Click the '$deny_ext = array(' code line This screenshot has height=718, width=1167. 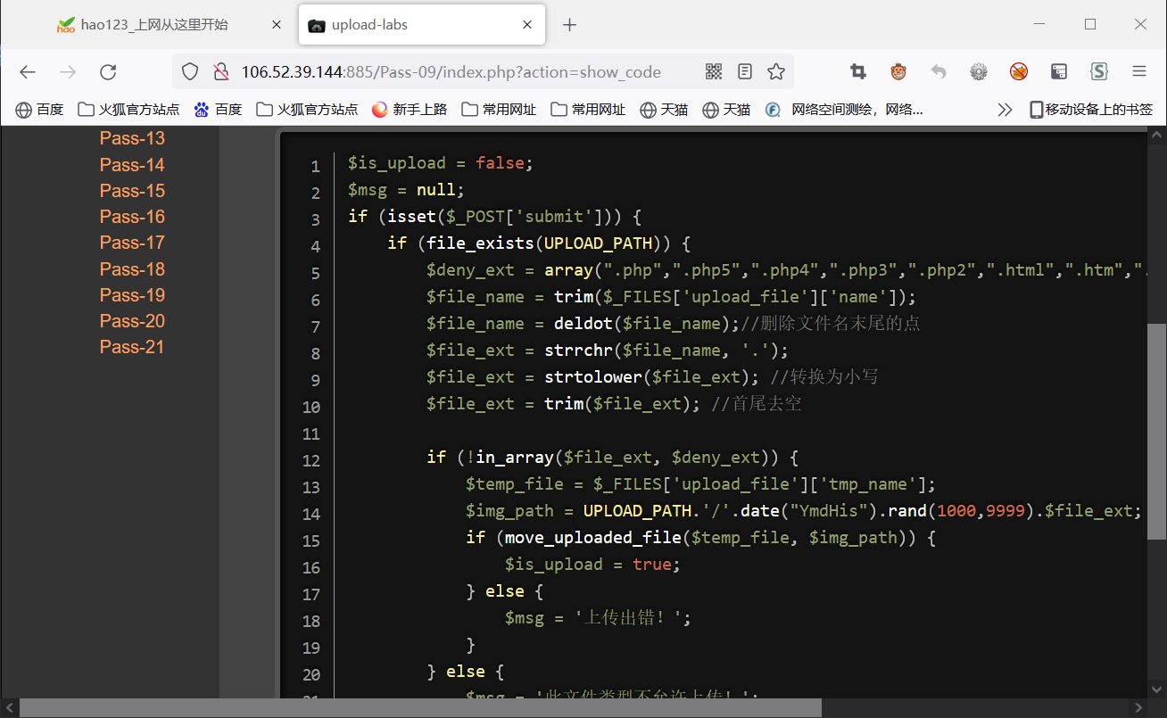point(786,270)
